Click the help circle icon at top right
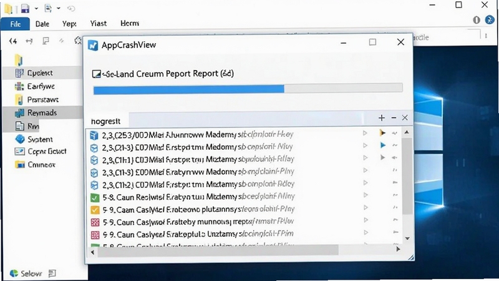Image resolution: width=499 pixels, height=281 pixels. [x=477, y=20]
